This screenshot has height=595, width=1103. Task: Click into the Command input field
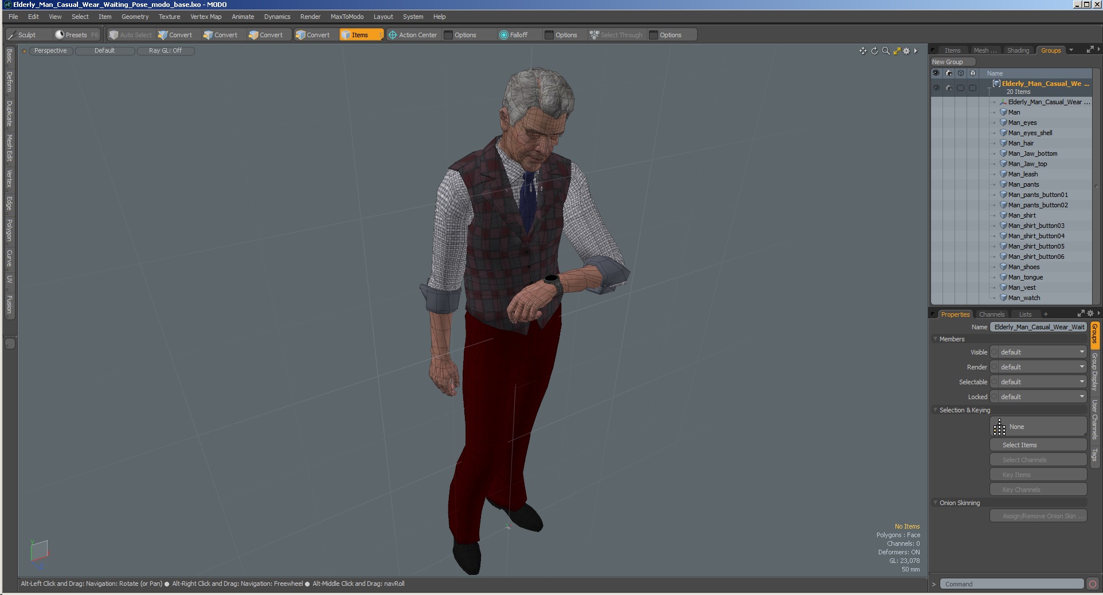click(x=1012, y=584)
